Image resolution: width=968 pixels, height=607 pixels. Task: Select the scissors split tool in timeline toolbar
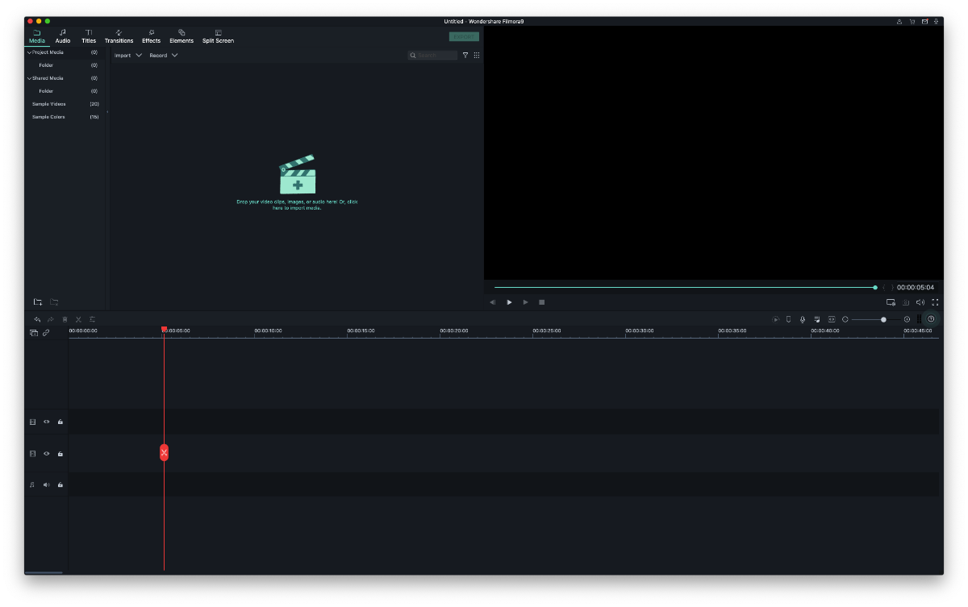[x=78, y=319]
